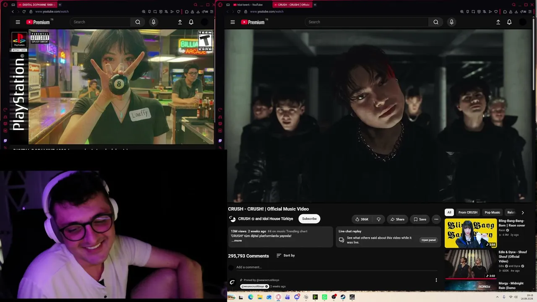
Task: Open YouTube guide menu in left window
Action: click(x=18, y=22)
